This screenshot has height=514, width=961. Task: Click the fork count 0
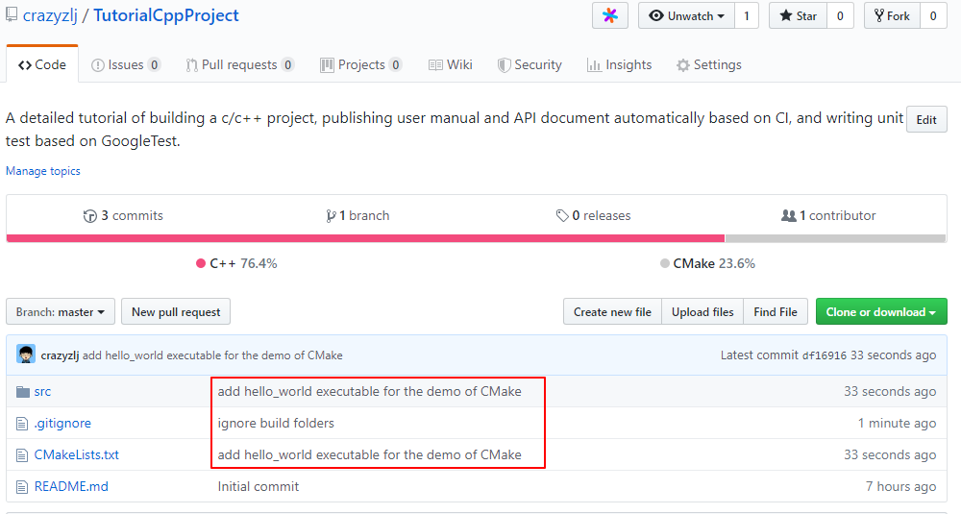933,16
